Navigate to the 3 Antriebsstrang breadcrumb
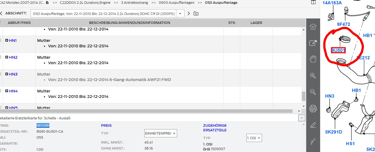 134,3
